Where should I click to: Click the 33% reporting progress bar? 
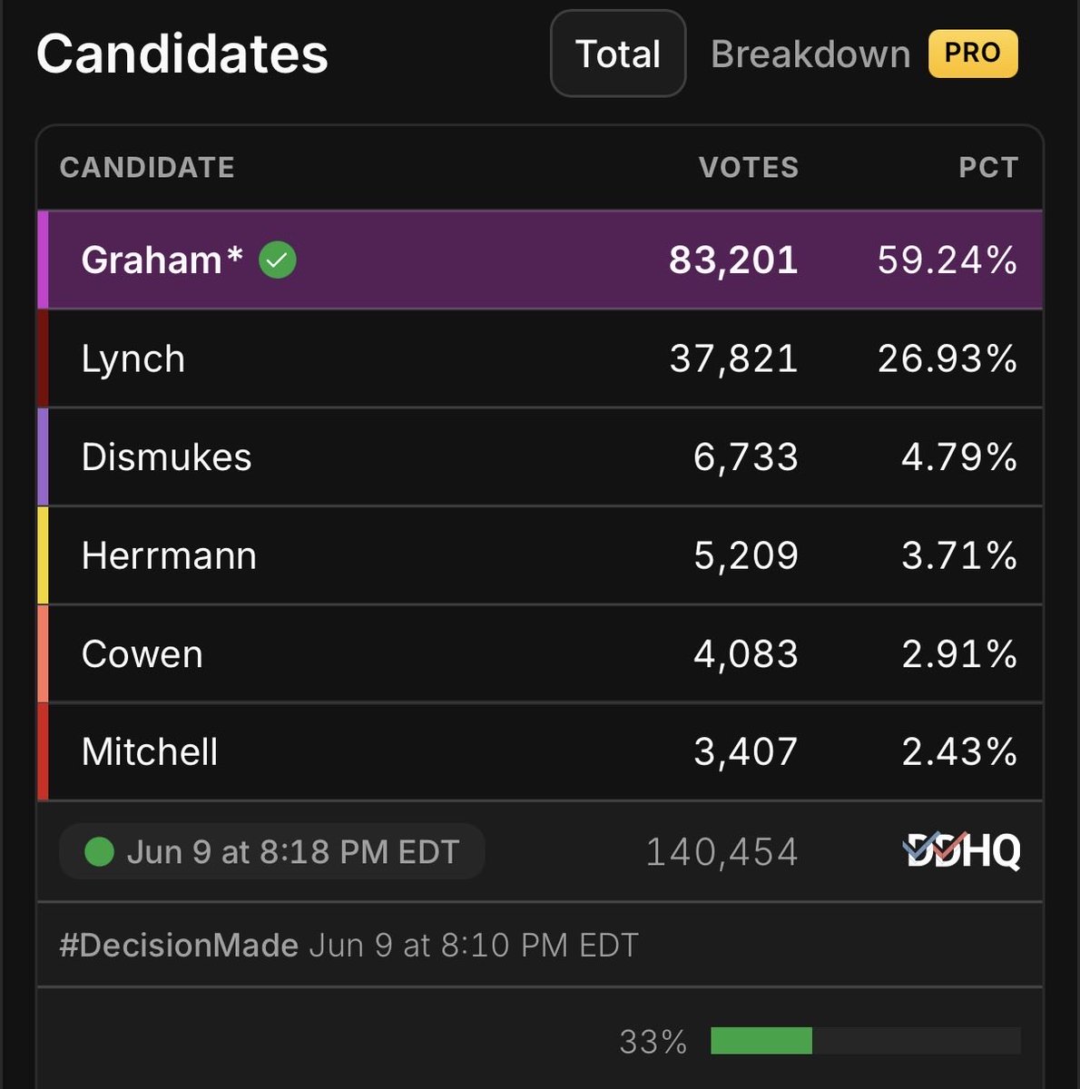(x=866, y=1041)
